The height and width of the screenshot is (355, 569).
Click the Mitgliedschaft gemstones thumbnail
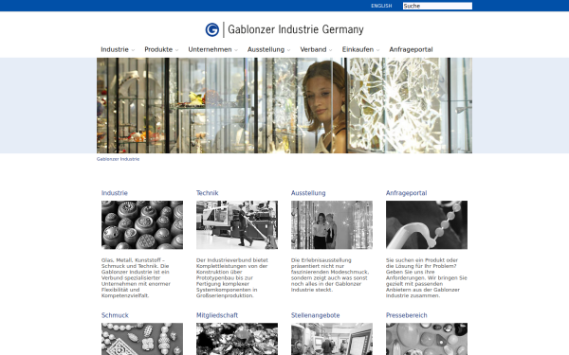(x=237, y=339)
